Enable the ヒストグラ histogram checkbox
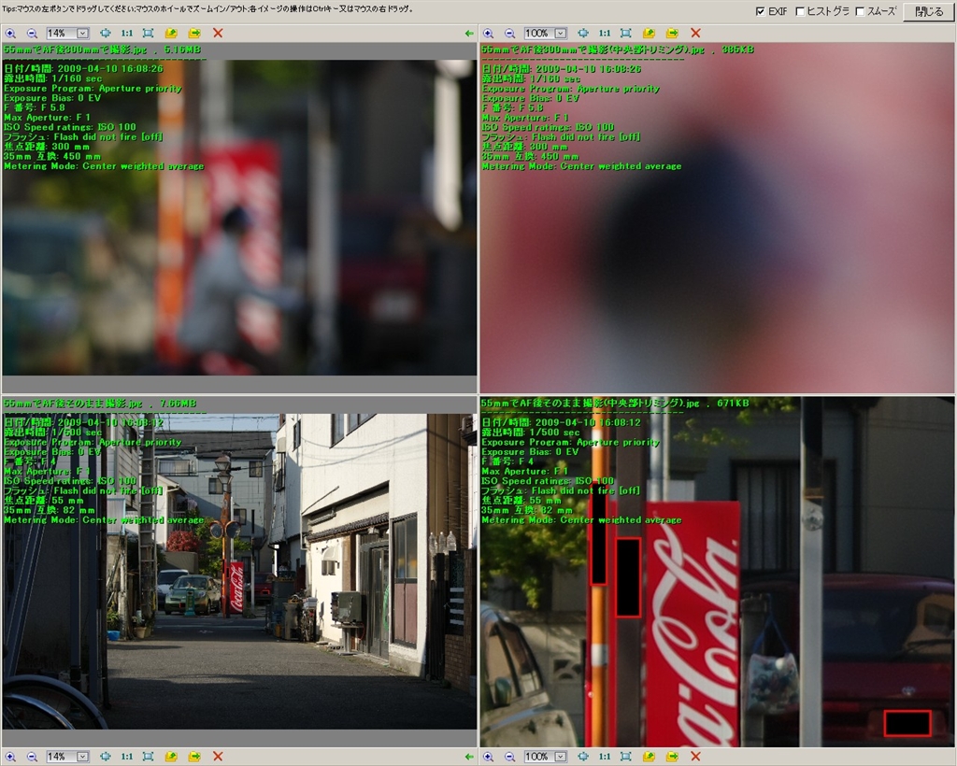This screenshot has height=766, width=957. tap(800, 11)
